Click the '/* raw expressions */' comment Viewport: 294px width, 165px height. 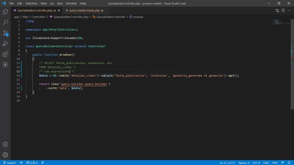coord(57,71)
